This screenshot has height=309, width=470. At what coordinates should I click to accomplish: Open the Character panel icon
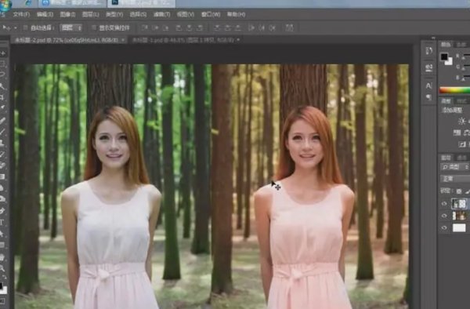pos(429,86)
